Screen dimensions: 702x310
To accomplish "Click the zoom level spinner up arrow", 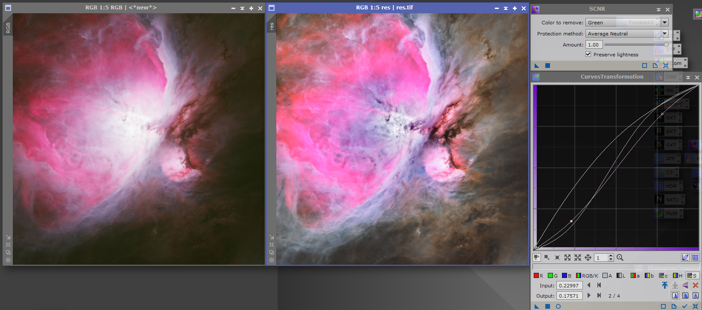I will [611, 256].
